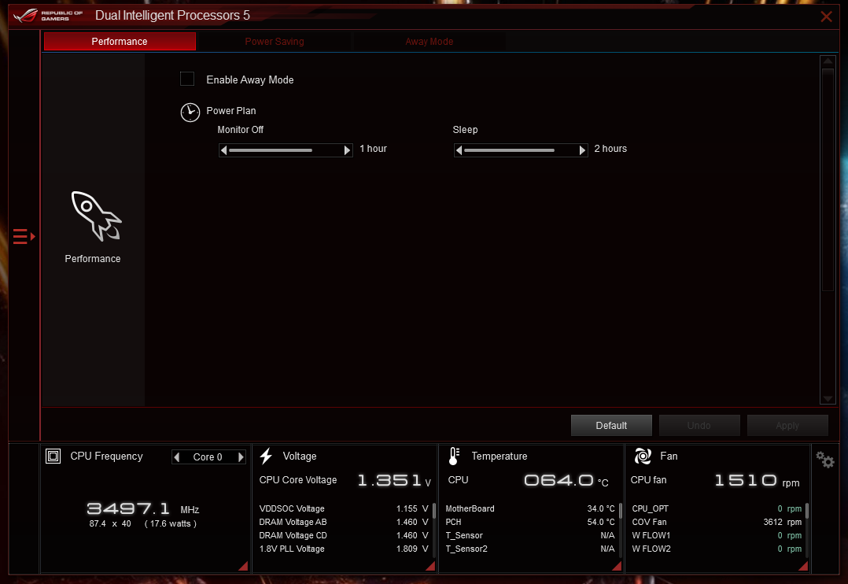Click the T_Sensor row
Viewport: 848px width, 584px height.
[x=530, y=535]
